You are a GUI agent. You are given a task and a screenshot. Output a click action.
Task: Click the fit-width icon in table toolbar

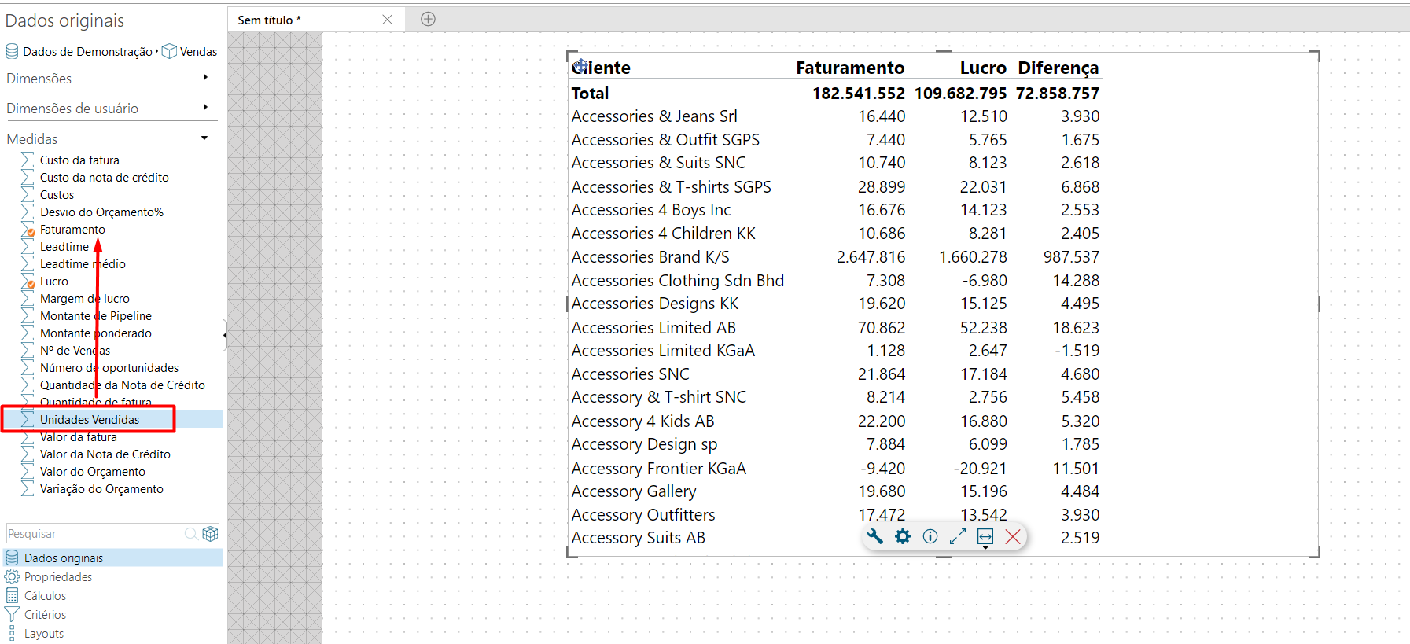[985, 537]
